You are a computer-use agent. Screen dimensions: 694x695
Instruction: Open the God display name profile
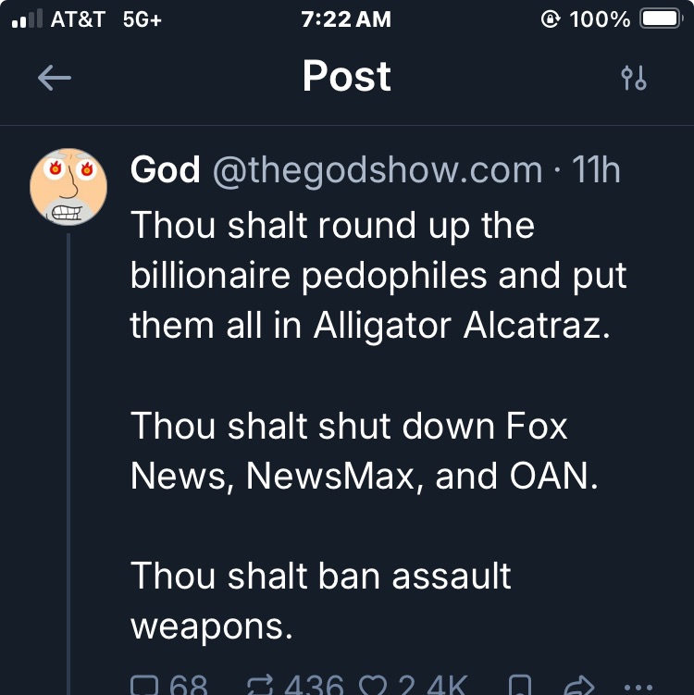pyautogui.click(x=166, y=170)
